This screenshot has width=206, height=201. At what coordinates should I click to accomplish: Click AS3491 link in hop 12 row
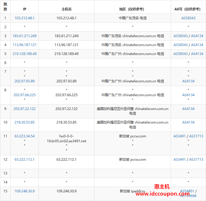pos(180,160)
